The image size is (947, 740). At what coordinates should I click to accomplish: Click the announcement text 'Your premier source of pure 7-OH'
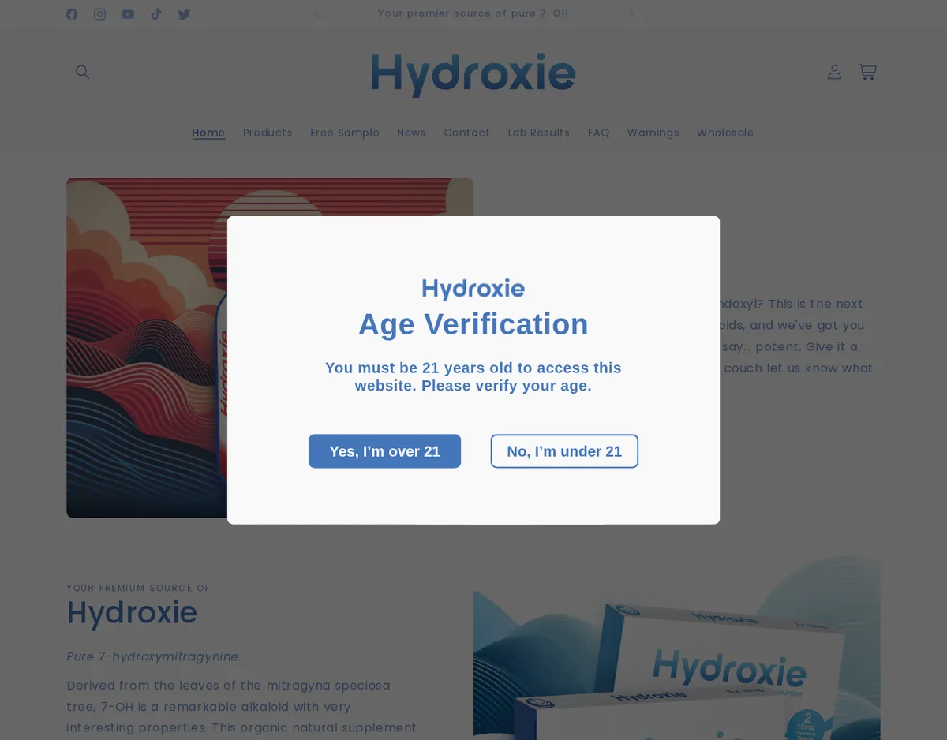[x=473, y=13]
